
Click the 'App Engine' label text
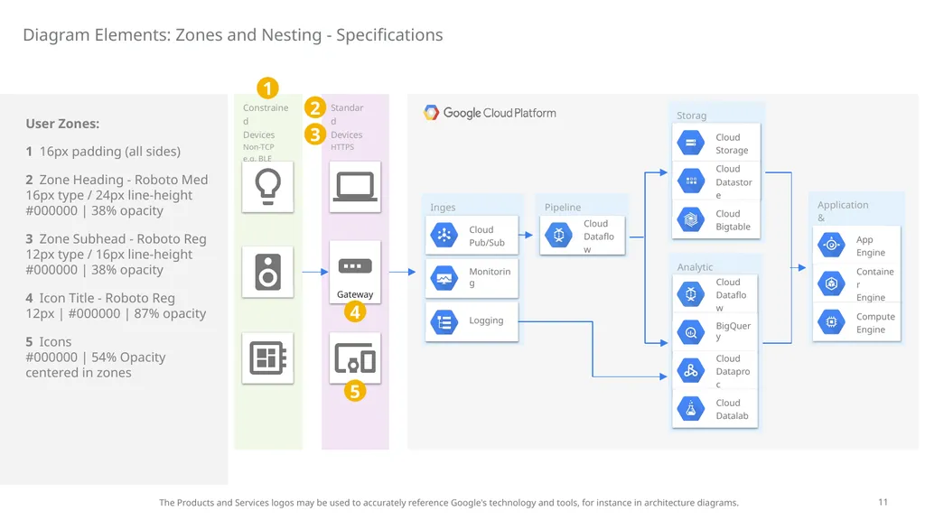click(x=871, y=246)
